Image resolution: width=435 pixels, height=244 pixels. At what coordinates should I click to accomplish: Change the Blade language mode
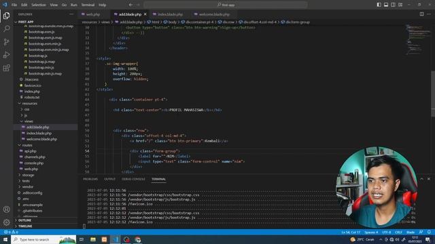click(x=411, y=232)
